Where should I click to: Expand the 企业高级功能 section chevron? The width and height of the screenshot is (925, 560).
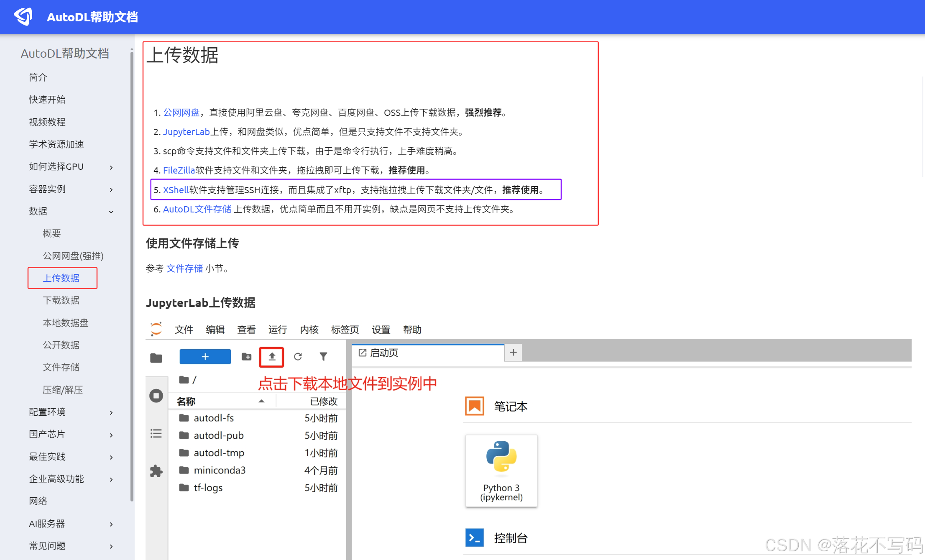[x=111, y=479]
